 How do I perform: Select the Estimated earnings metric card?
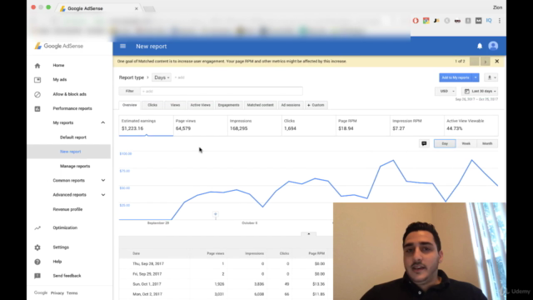146,126
